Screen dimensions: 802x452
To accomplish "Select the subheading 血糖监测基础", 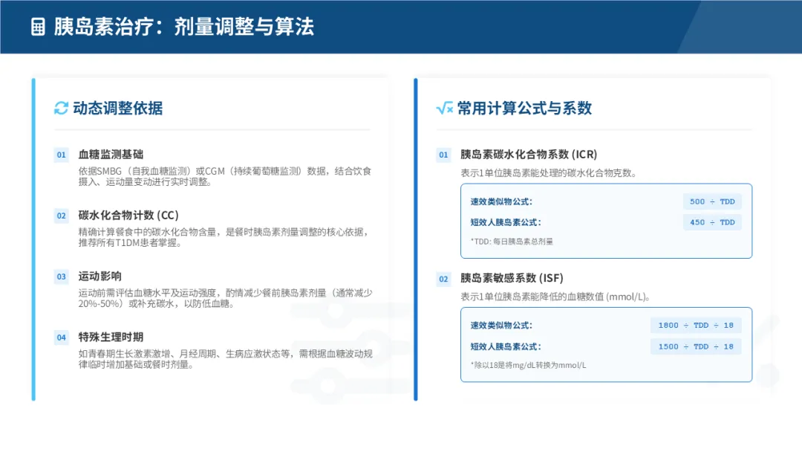I will [111, 154].
